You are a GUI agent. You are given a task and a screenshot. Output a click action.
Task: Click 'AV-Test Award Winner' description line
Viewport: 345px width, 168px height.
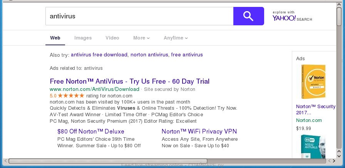126,115
